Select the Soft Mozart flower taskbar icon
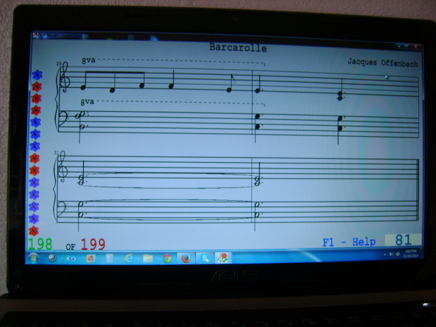This screenshot has width=436, height=327. tap(223, 258)
